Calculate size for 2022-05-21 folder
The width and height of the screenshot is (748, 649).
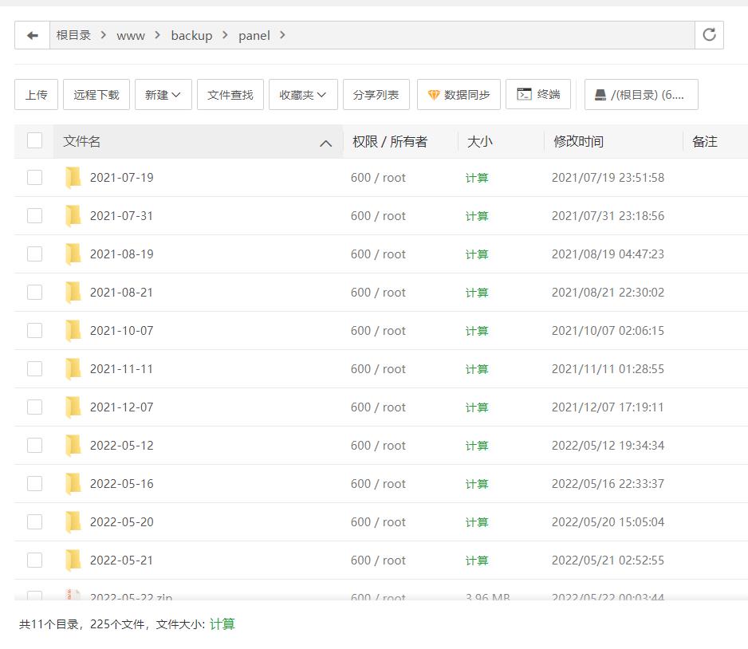click(x=477, y=560)
